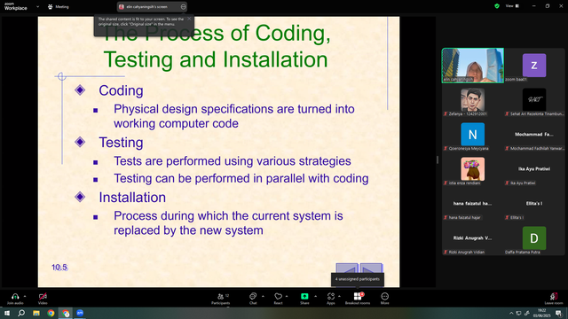Show hidden system tray icons
568x319 pixels.
point(511,313)
